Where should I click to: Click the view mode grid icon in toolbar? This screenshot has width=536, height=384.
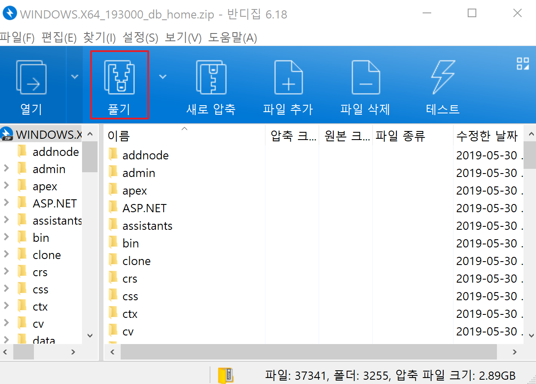[x=522, y=63]
